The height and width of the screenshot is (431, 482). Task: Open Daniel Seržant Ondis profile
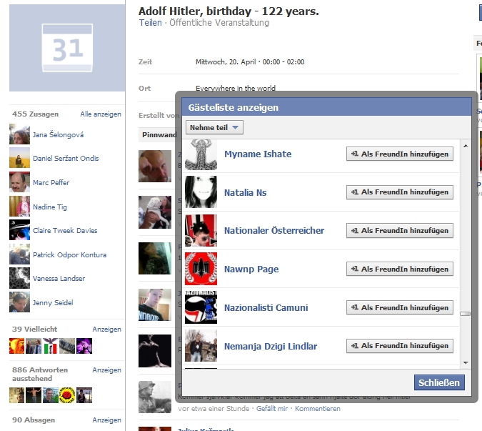coord(66,159)
